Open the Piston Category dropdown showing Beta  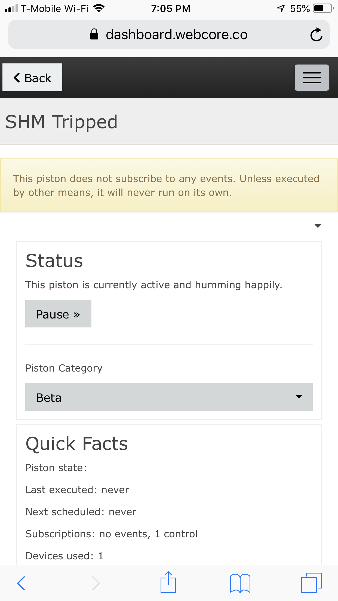[169, 397]
